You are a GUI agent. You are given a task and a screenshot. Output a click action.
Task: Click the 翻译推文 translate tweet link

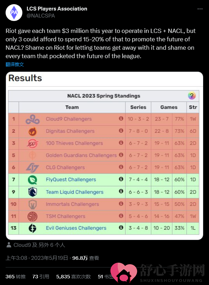(15, 64)
